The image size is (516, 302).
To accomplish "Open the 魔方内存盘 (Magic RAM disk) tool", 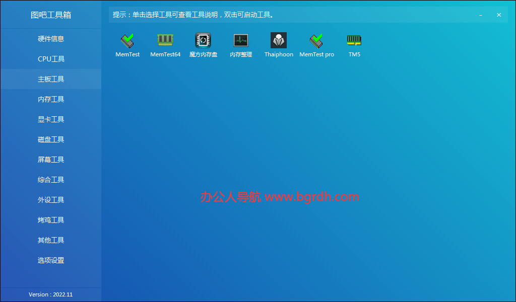I will 203,44.
